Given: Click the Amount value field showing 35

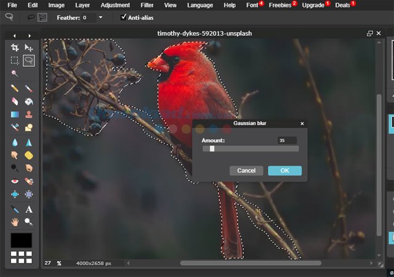Looking at the screenshot, I should point(287,140).
